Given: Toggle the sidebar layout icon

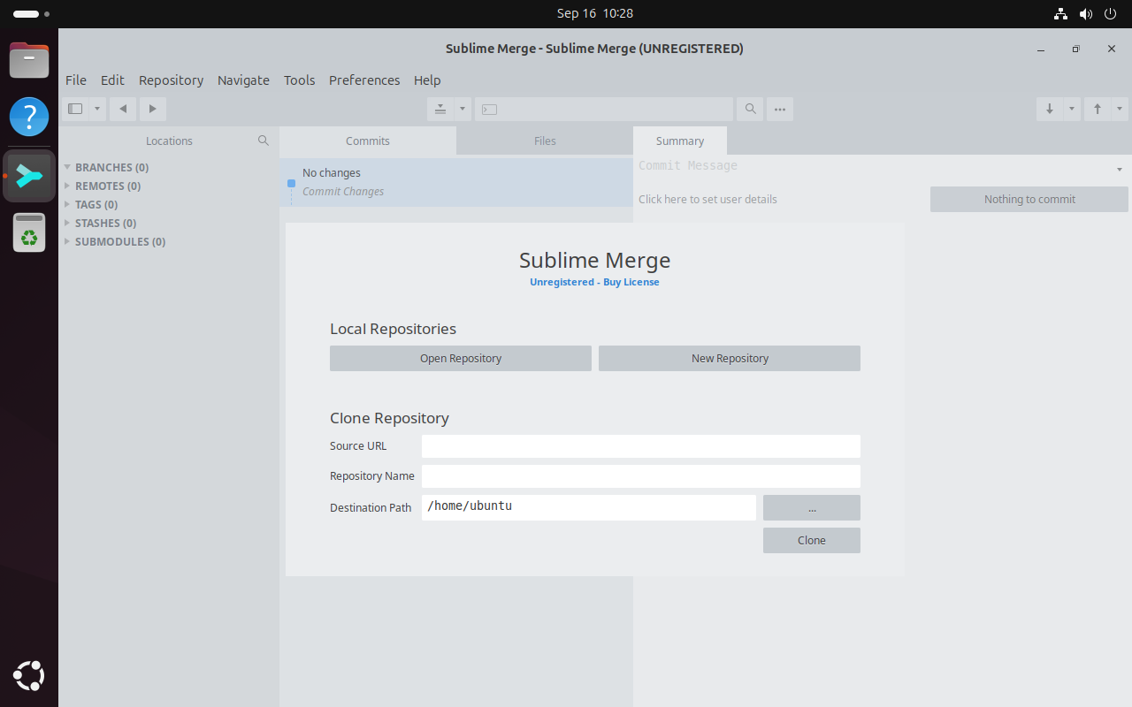Looking at the screenshot, I should tap(75, 109).
